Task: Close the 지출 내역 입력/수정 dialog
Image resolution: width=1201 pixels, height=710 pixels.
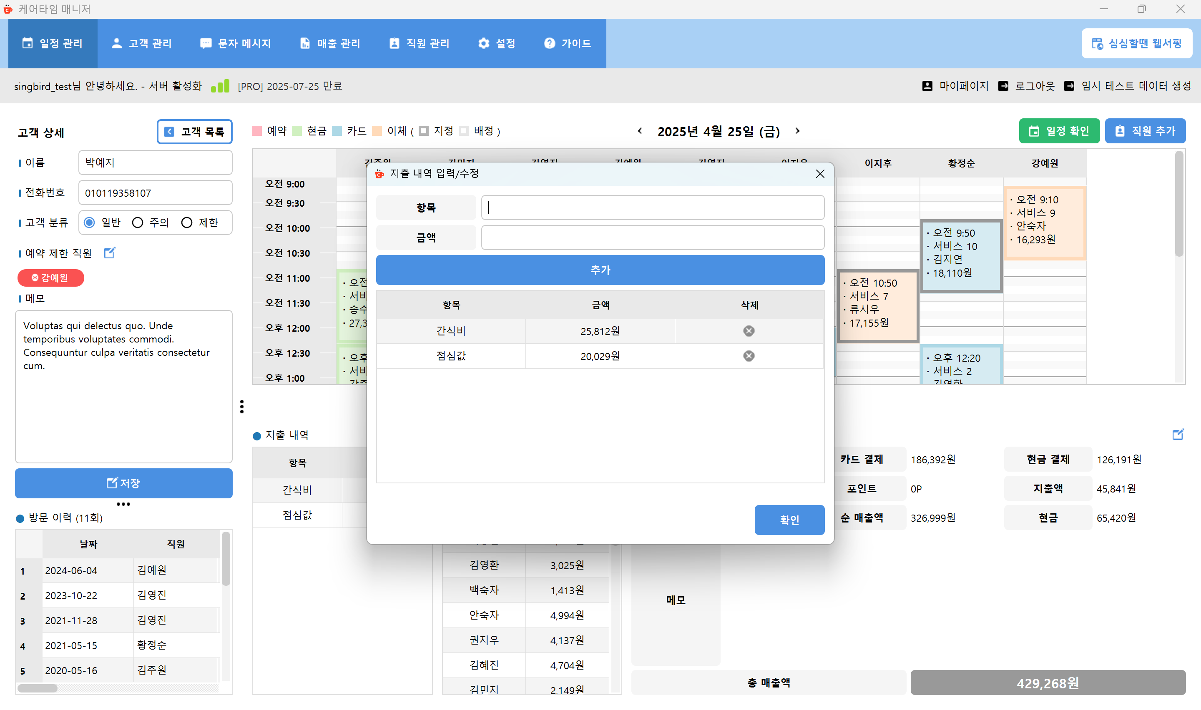Action: pyautogui.click(x=819, y=174)
